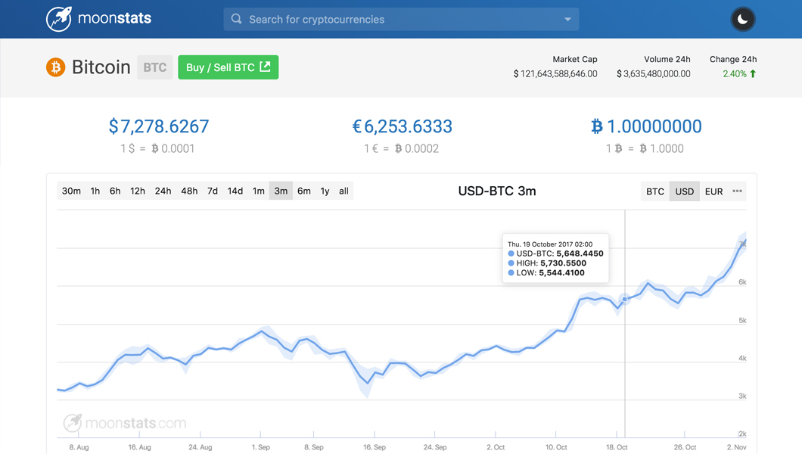The height and width of the screenshot is (454, 802).
Task: Select the 1h chart timeframe
Action: click(x=95, y=191)
